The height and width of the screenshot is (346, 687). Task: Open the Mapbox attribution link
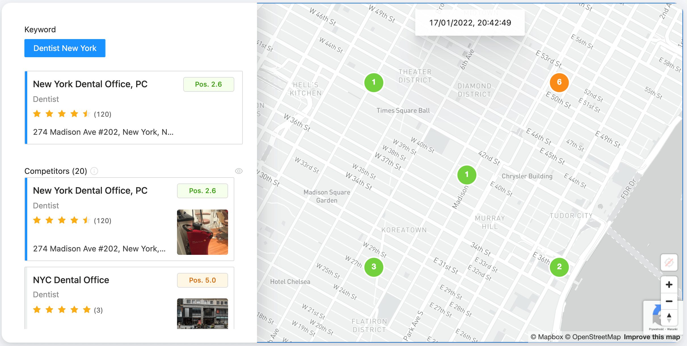click(x=547, y=337)
